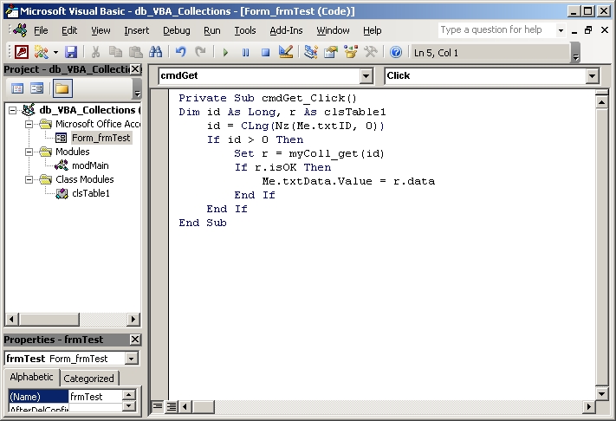Collapse the Modules folder
This screenshot has width=616, height=421.
(29, 152)
